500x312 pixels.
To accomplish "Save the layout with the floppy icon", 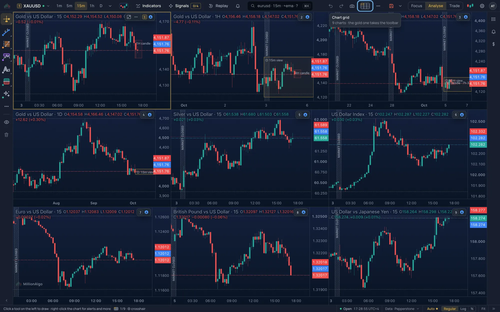I will (x=391, y=6).
